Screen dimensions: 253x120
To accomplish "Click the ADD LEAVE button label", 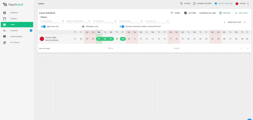I will tap(243, 13).
